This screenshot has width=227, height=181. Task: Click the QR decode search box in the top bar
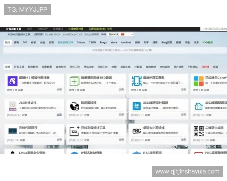pos(214,29)
